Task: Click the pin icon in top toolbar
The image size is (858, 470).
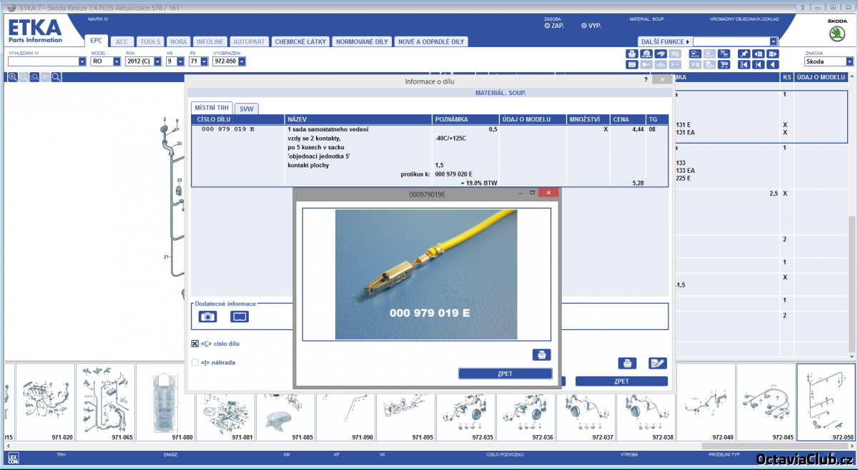Action: (744, 54)
